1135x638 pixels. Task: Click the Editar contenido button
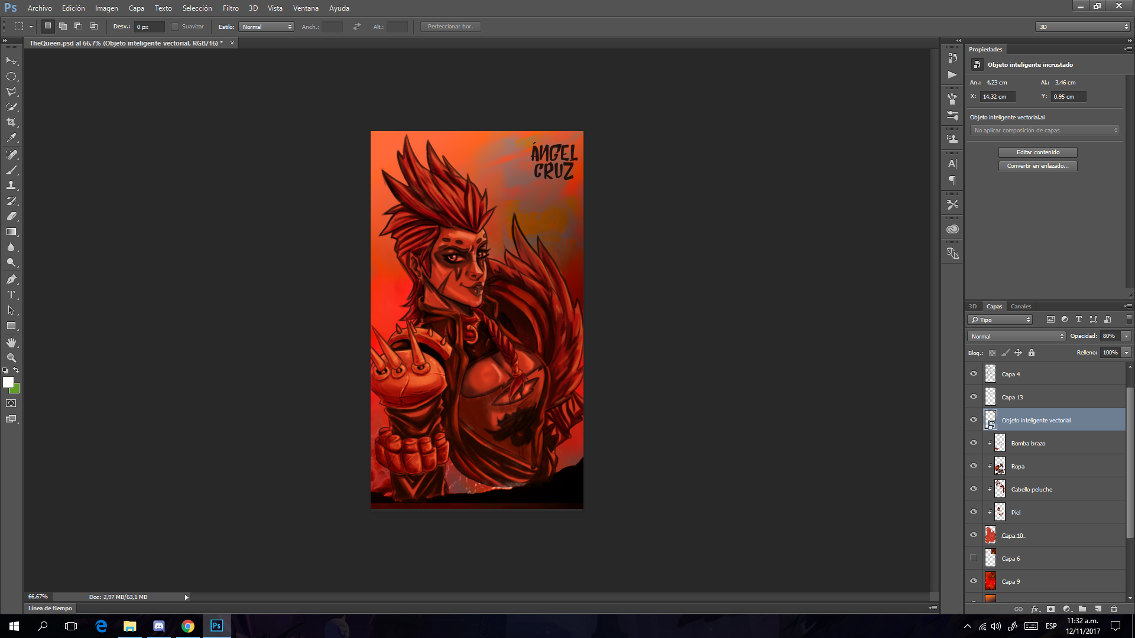coord(1038,152)
